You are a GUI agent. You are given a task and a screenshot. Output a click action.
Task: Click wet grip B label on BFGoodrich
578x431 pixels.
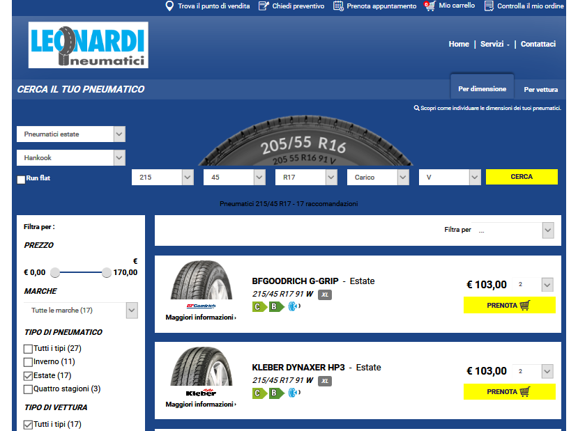tap(276, 306)
